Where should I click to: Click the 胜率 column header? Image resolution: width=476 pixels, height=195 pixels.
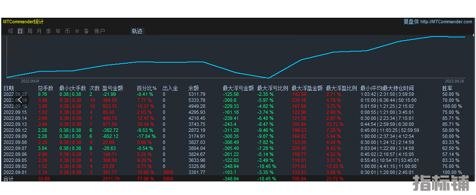click(x=447, y=88)
